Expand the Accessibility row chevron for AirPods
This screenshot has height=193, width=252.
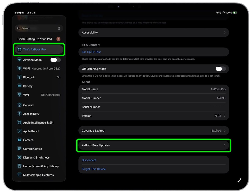pos(225,33)
